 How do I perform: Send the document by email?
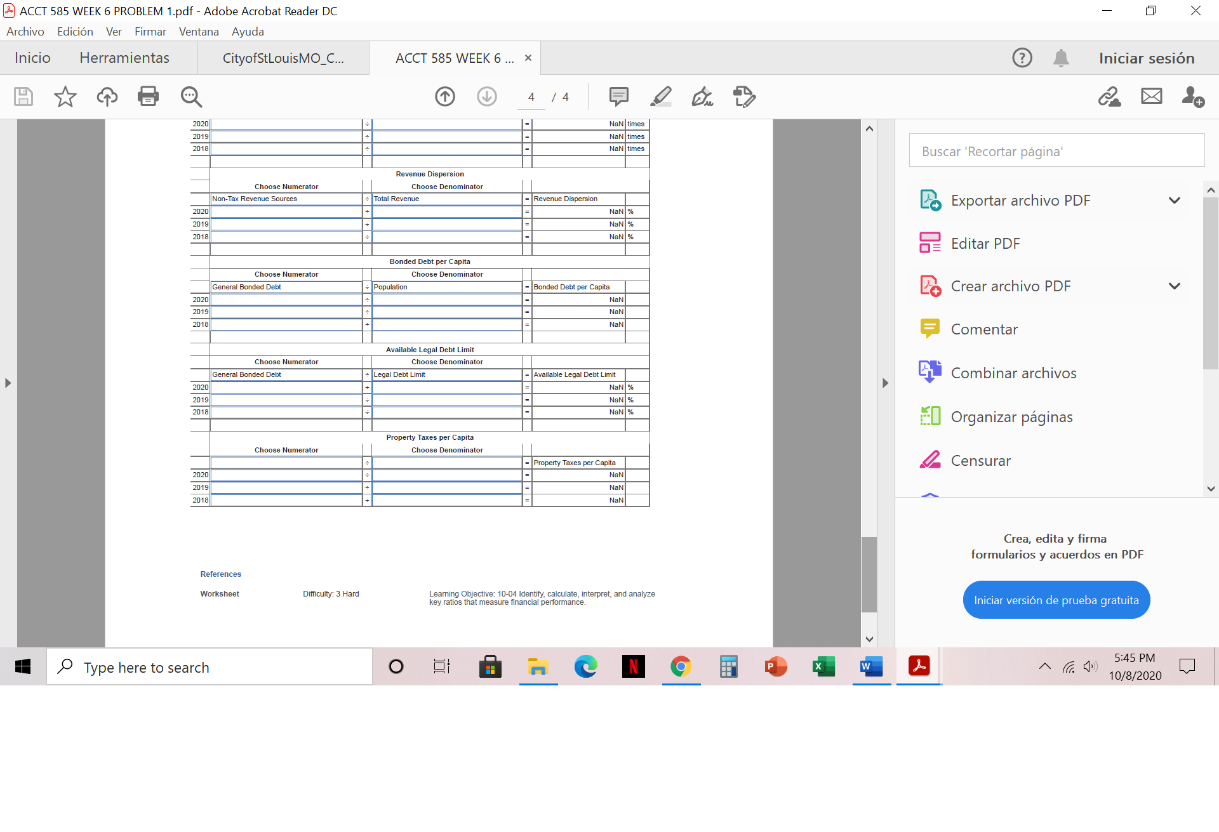pyautogui.click(x=1151, y=96)
